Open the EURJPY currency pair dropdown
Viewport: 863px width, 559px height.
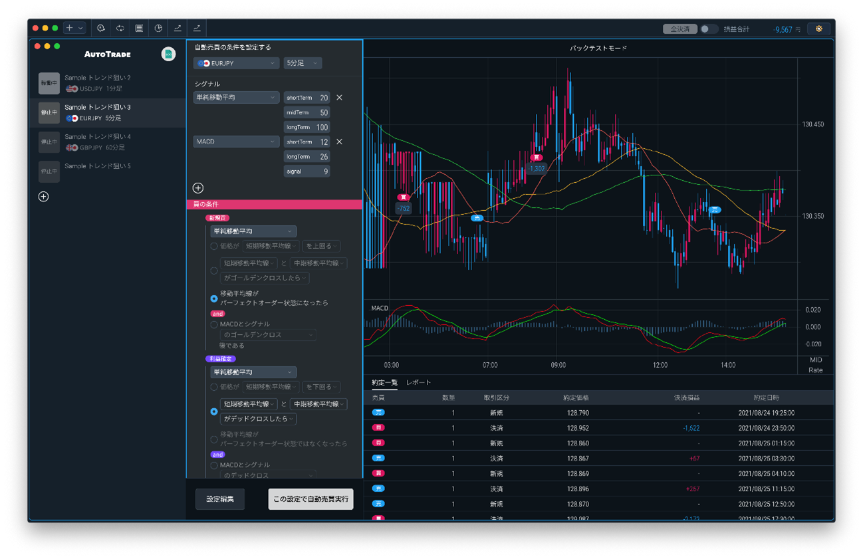[x=236, y=63]
